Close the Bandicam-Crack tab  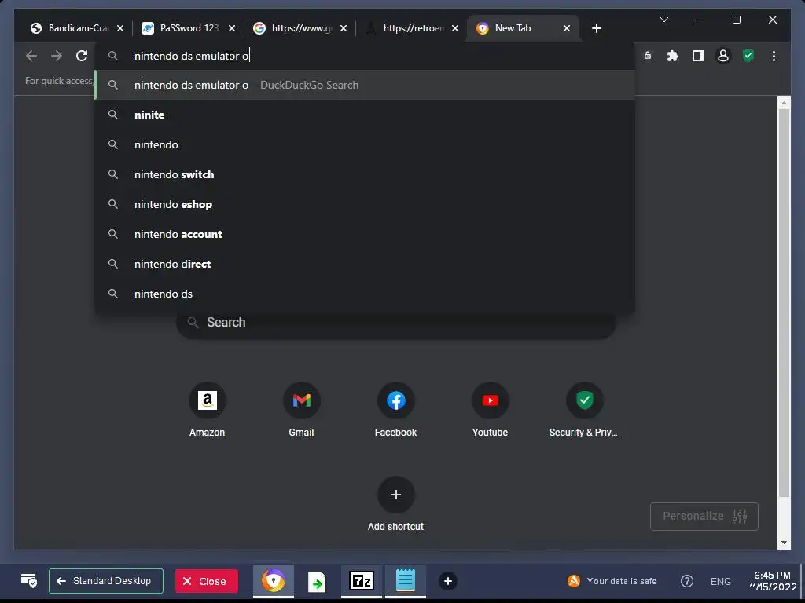[x=120, y=28]
